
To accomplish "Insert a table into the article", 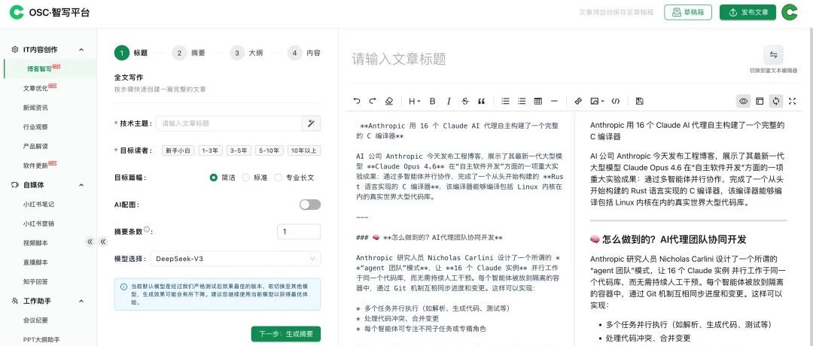I will pyautogui.click(x=538, y=101).
